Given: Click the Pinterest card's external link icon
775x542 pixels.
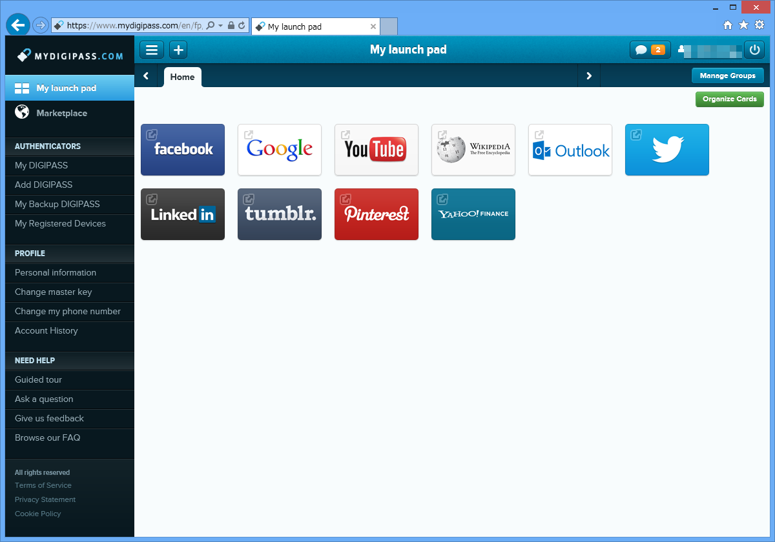Looking at the screenshot, I should (346, 199).
